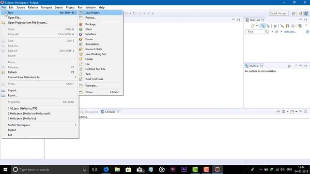
Task: Toggle Categorized view in Task List
Action: (x=263, y=26)
